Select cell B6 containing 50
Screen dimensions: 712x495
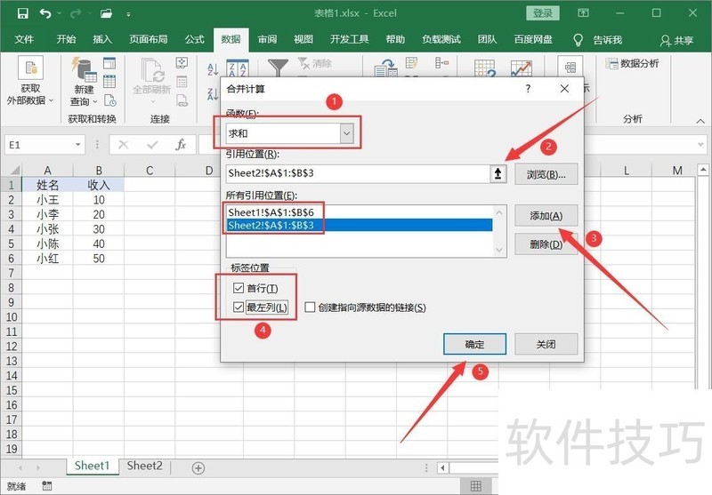pyautogui.click(x=99, y=259)
